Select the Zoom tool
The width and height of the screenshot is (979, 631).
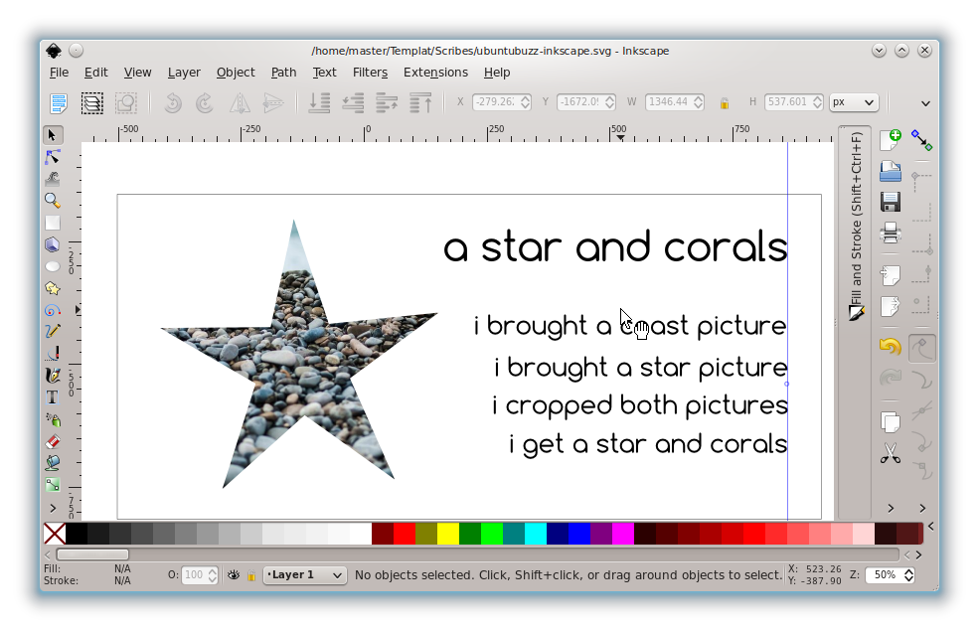53,200
